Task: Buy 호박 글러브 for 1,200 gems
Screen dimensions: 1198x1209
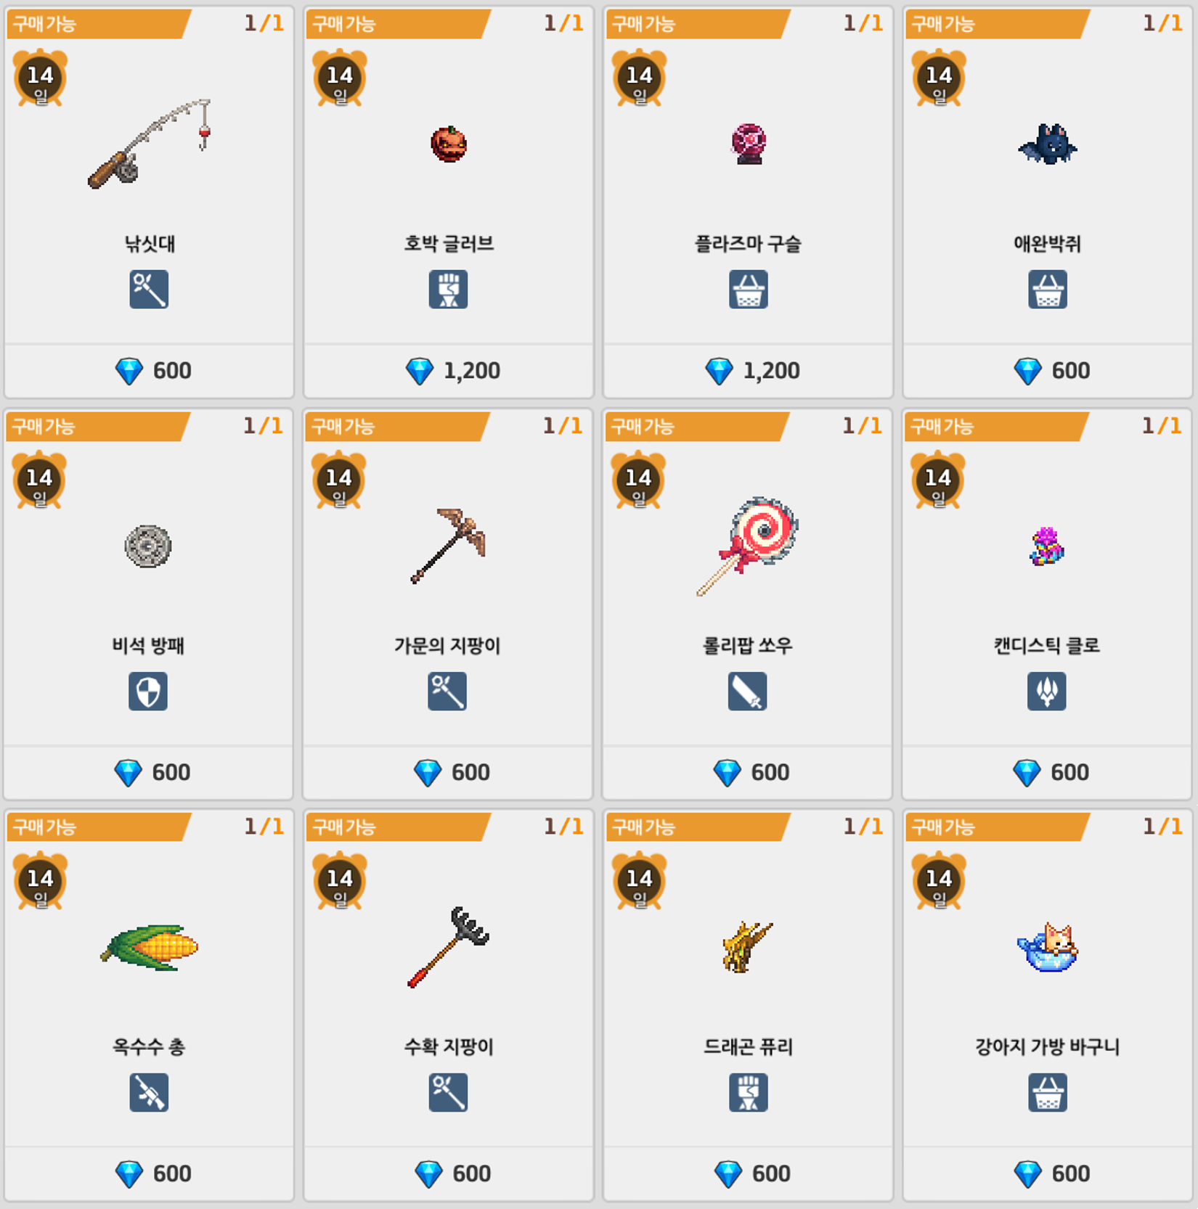Action: tap(449, 371)
